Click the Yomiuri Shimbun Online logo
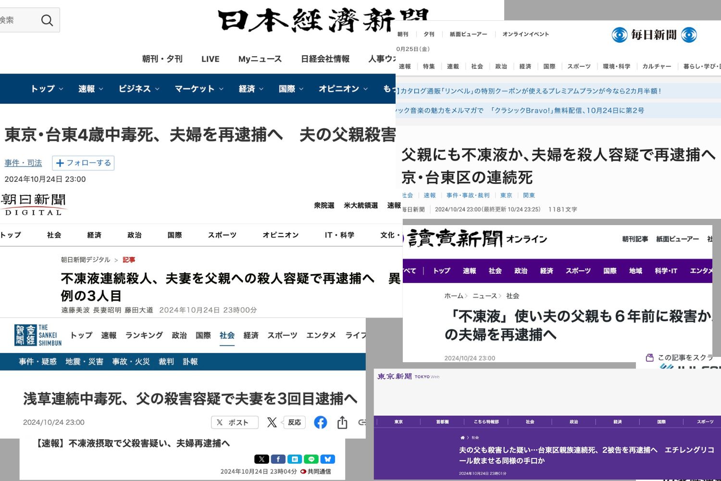Image resolution: width=721 pixels, height=481 pixels. coord(476,239)
